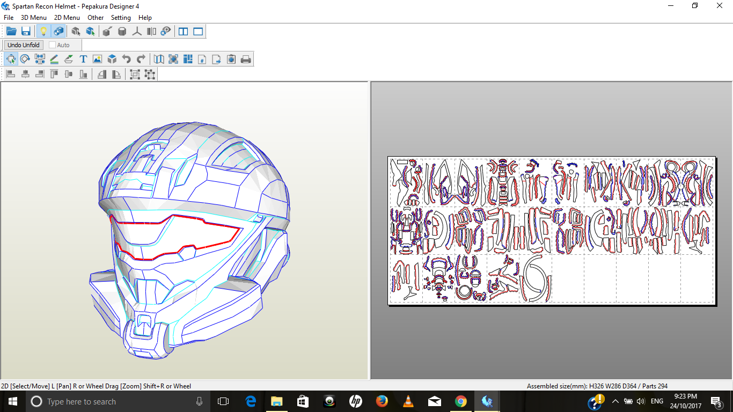
Task: Align parts to horizontal center
Action: click(x=25, y=74)
